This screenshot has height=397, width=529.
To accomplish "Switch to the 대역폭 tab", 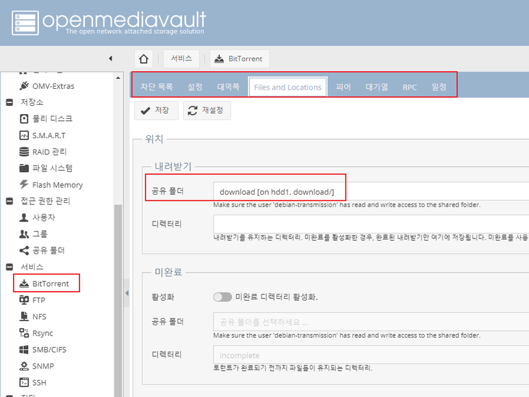I will click(229, 87).
